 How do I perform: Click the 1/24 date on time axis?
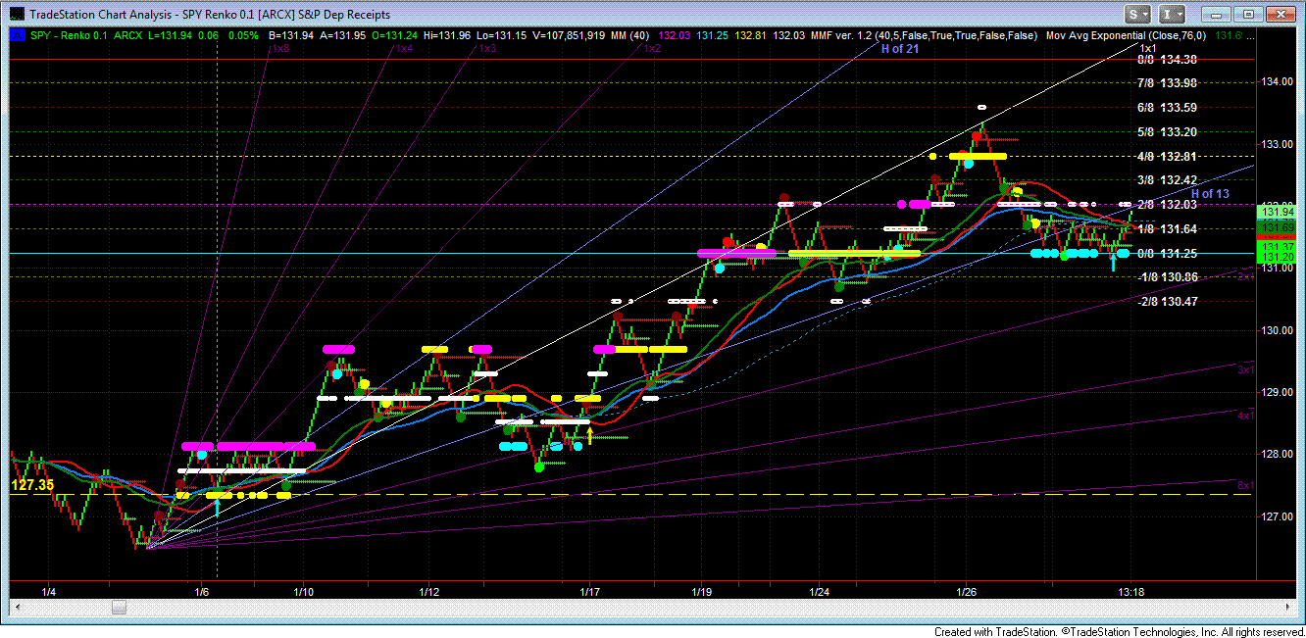(820, 592)
